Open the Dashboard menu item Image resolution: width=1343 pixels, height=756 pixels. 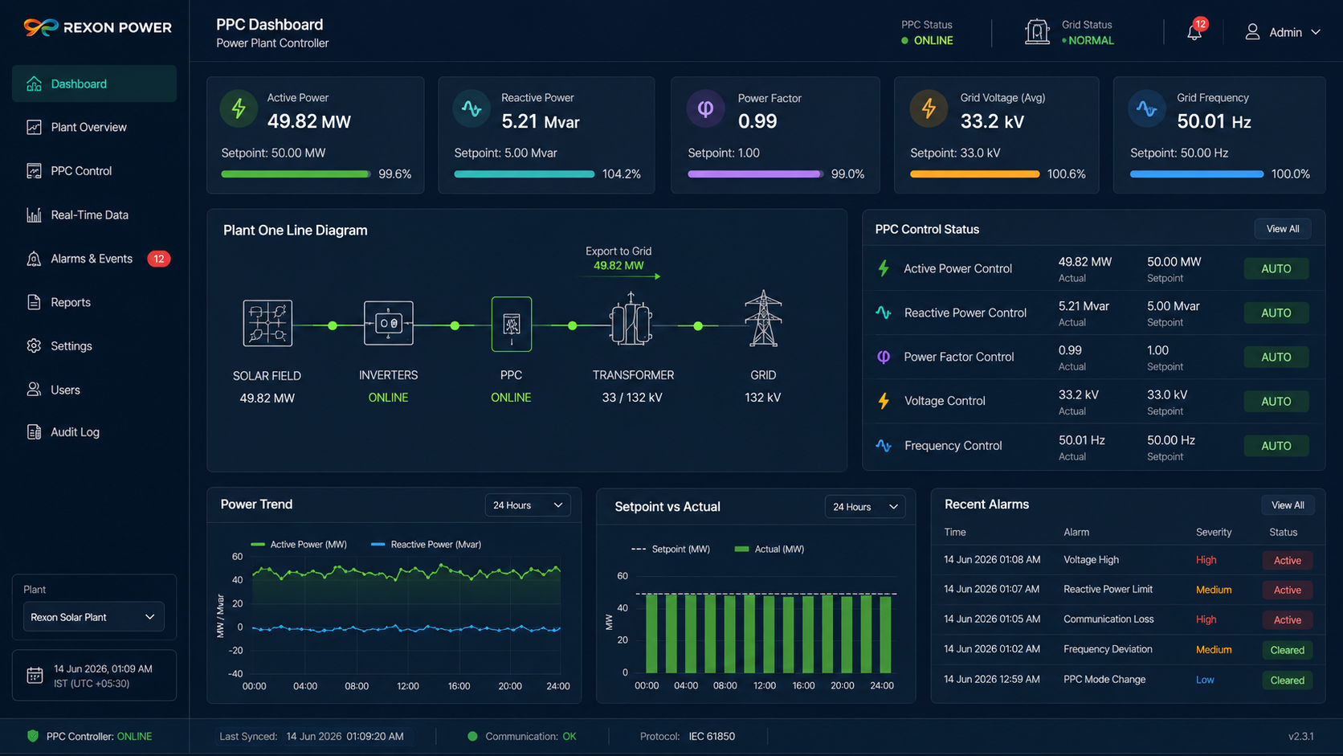pos(94,84)
